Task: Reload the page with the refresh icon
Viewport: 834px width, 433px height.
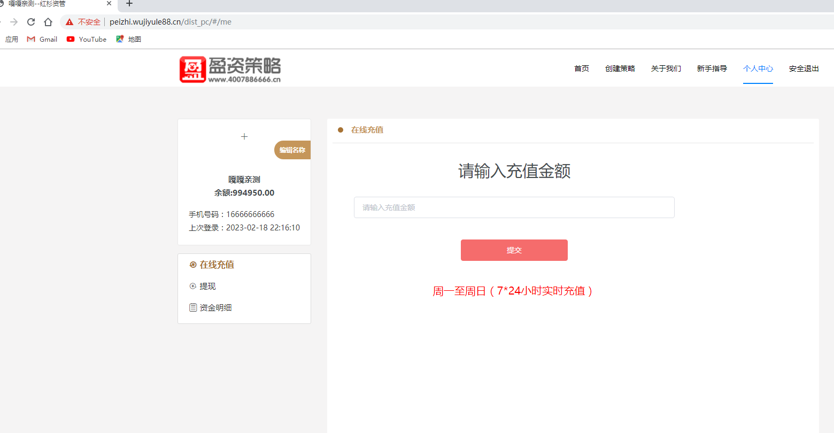Action: click(31, 22)
